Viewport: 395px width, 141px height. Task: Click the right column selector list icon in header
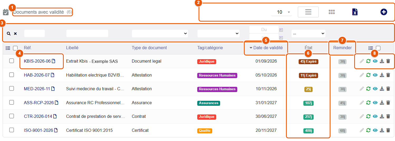pyautogui.click(x=371, y=48)
